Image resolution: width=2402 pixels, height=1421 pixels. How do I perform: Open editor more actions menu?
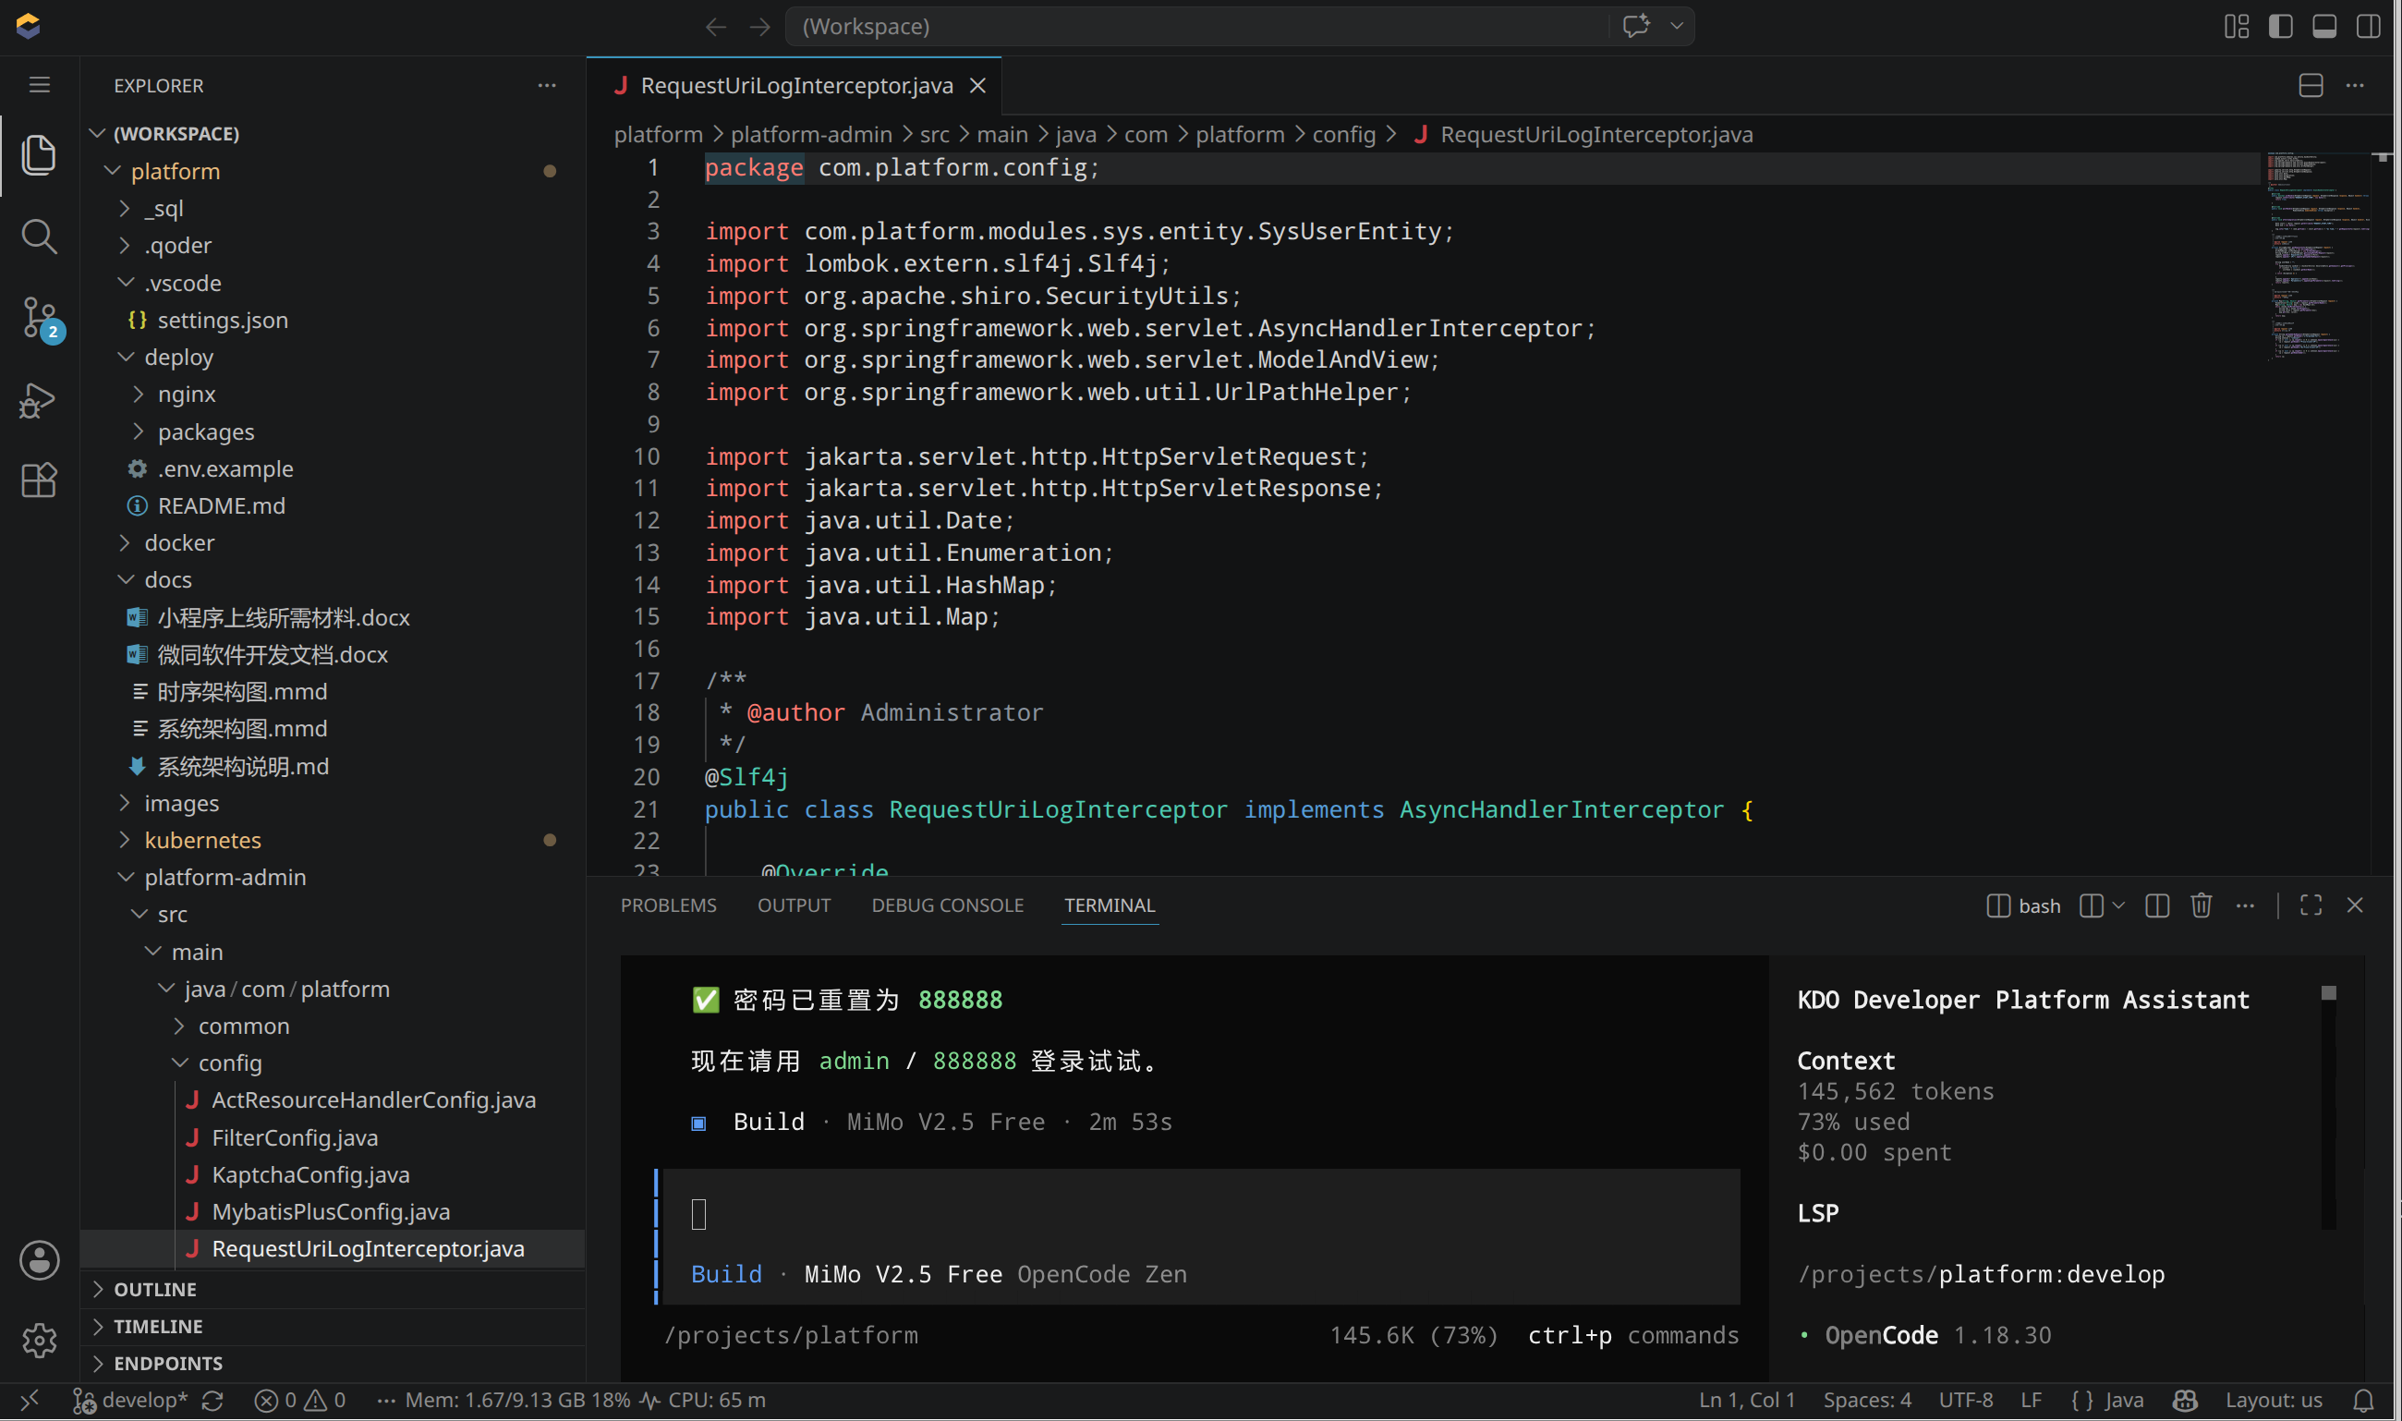2355,85
